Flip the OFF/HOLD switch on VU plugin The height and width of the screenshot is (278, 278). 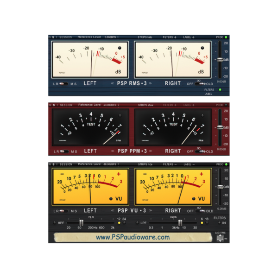[x=200, y=211]
